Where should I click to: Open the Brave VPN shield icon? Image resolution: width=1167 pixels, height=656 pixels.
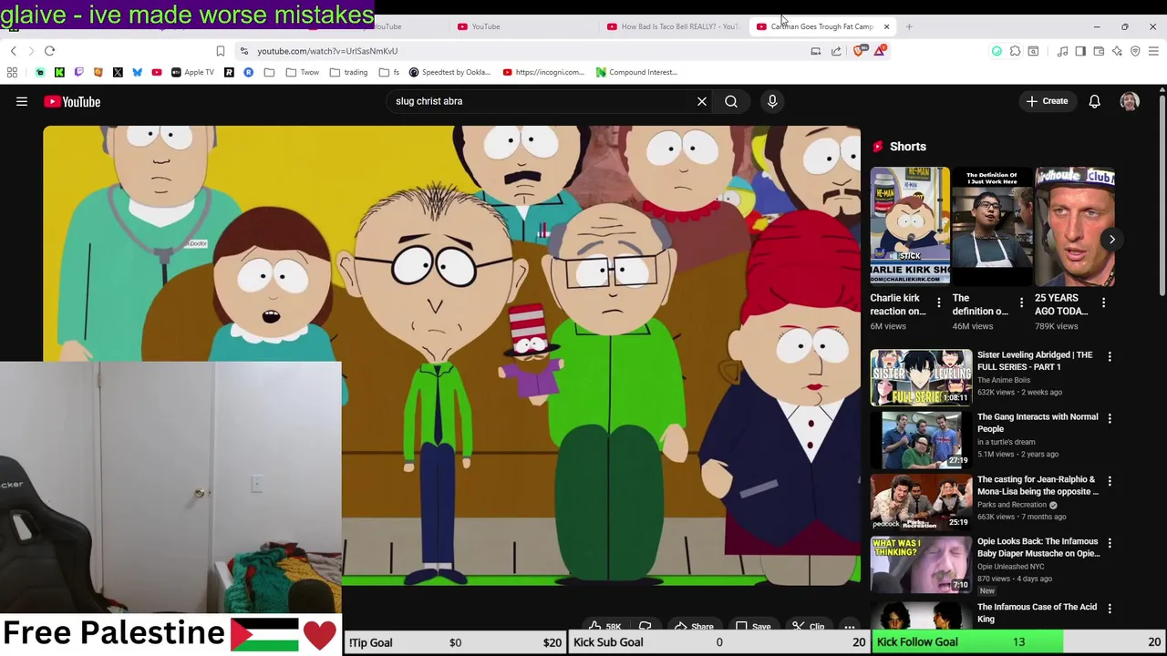1135,51
